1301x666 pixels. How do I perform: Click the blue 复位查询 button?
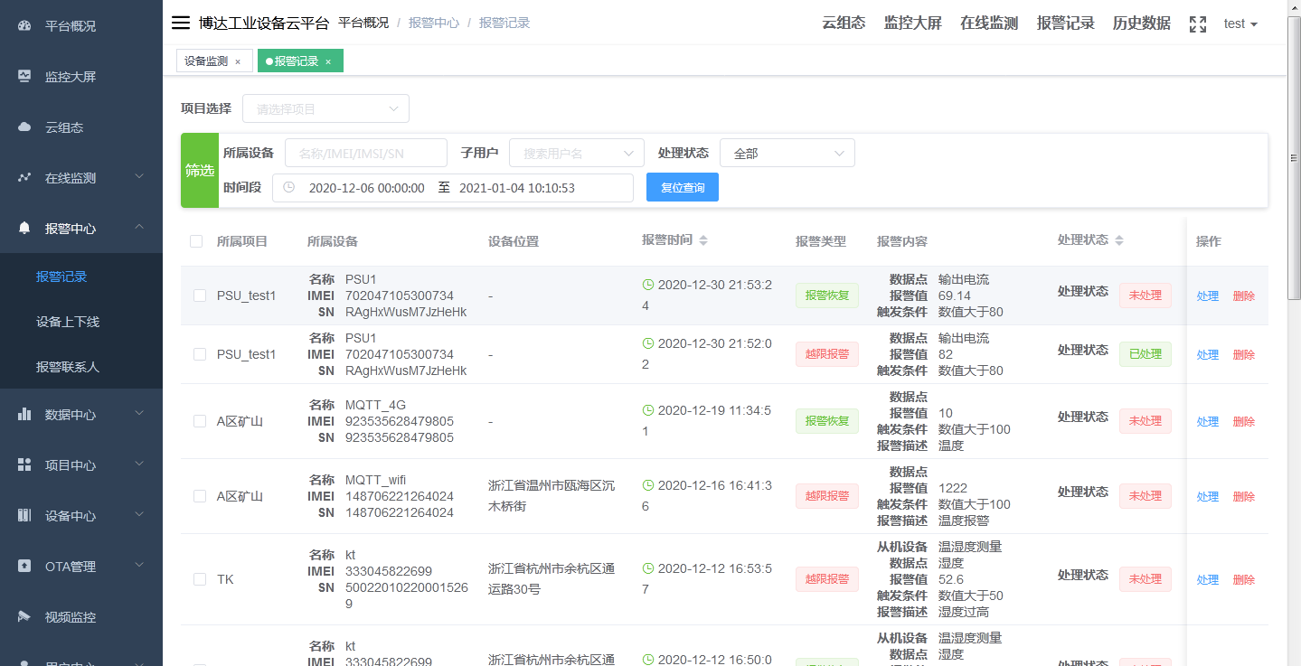(682, 187)
